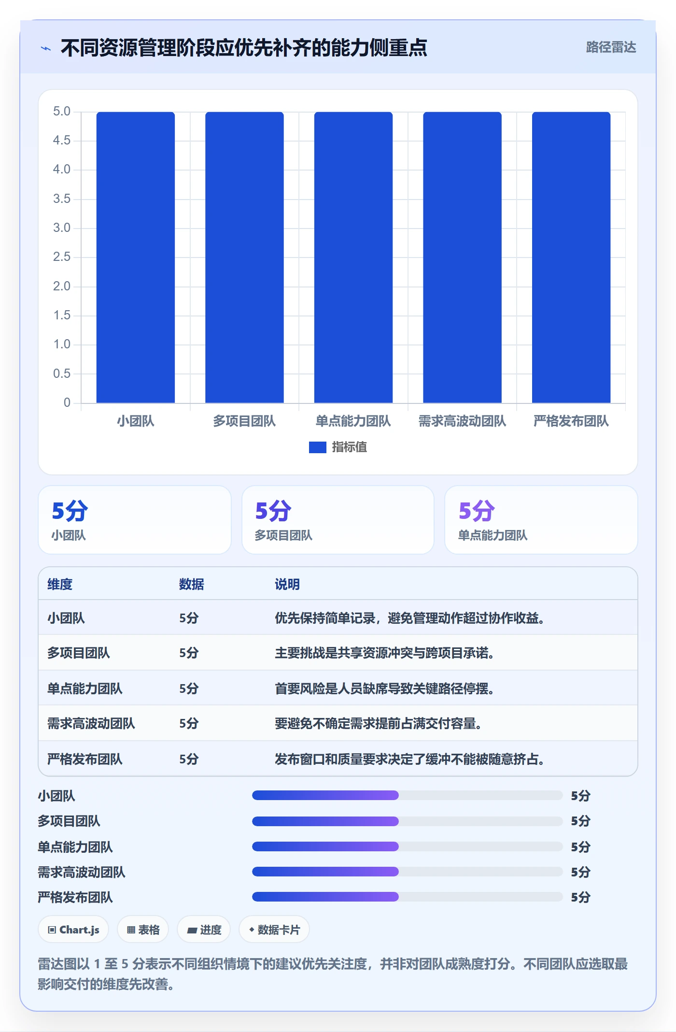Click the 表格 chip
Image resolution: width=676 pixels, height=1032 pixels.
click(143, 930)
